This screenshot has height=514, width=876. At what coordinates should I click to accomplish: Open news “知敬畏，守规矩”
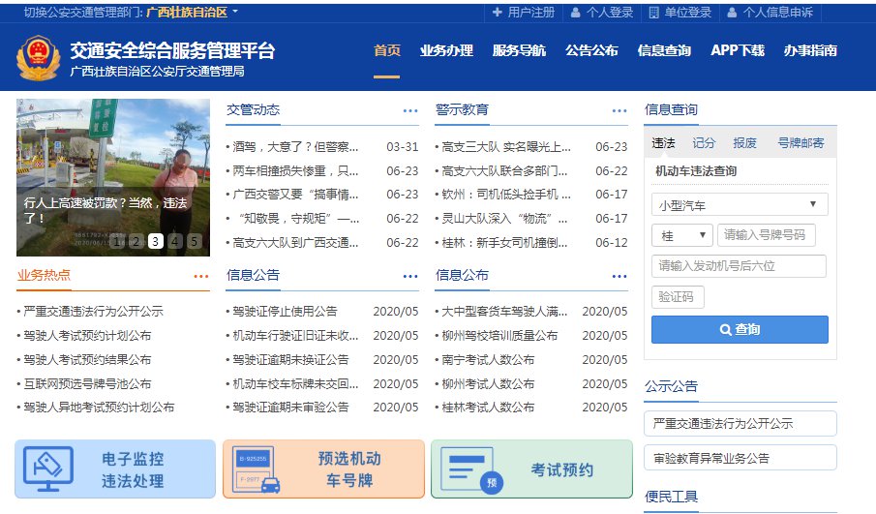[298, 219]
